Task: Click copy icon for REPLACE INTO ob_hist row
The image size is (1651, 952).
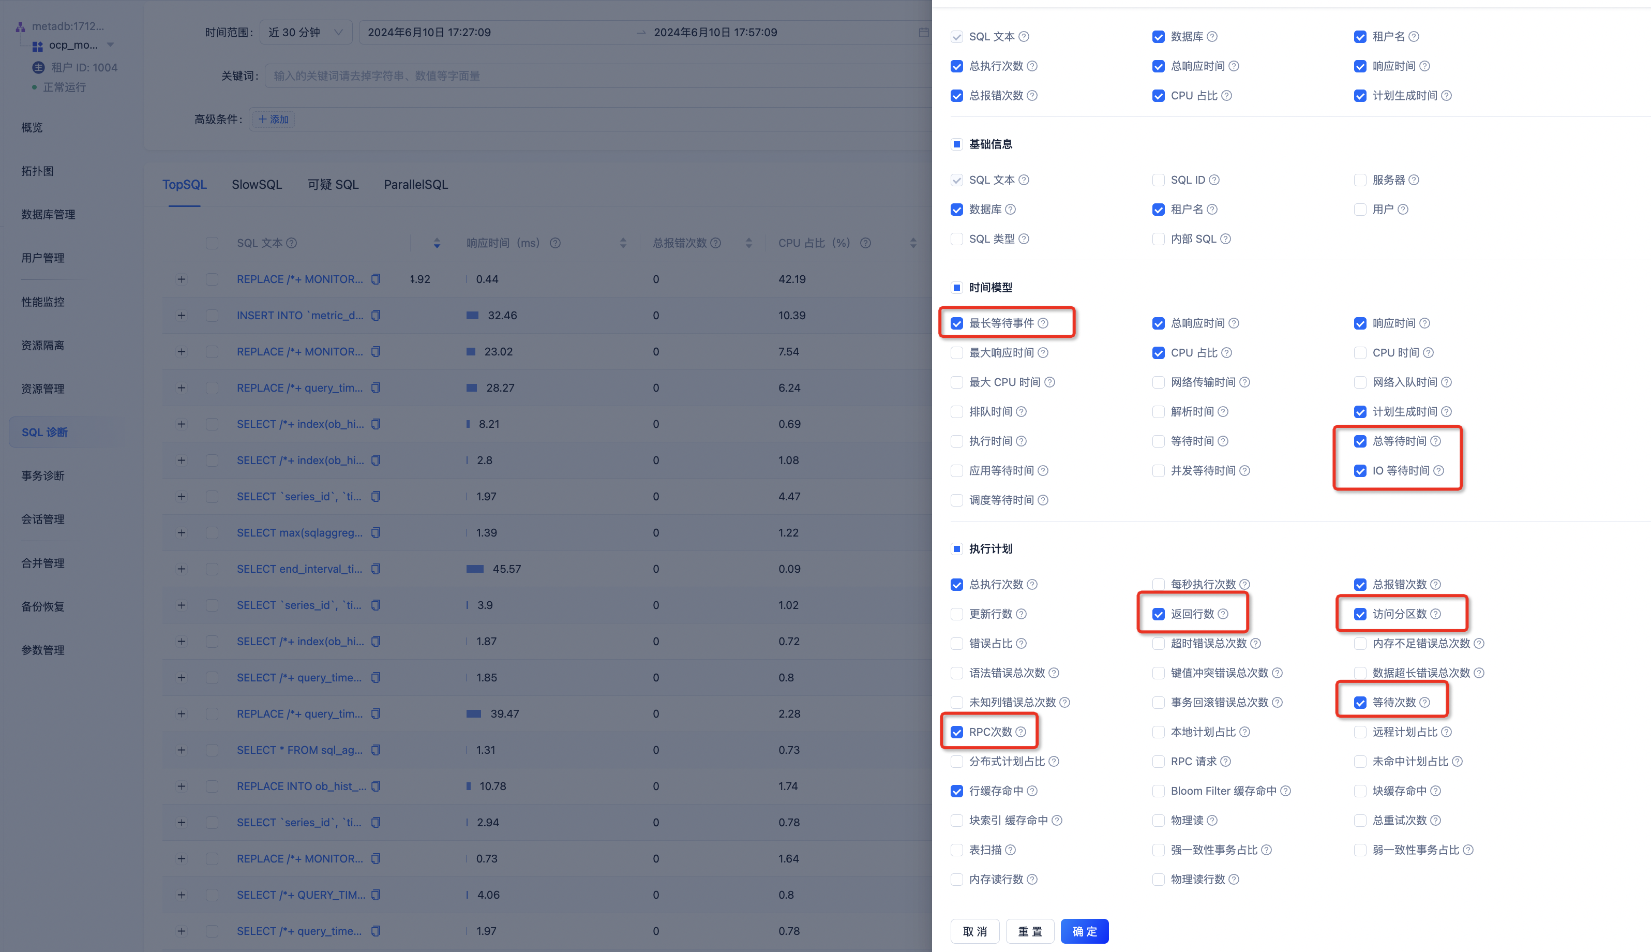Action: pyautogui.click(x=376, y=786)
